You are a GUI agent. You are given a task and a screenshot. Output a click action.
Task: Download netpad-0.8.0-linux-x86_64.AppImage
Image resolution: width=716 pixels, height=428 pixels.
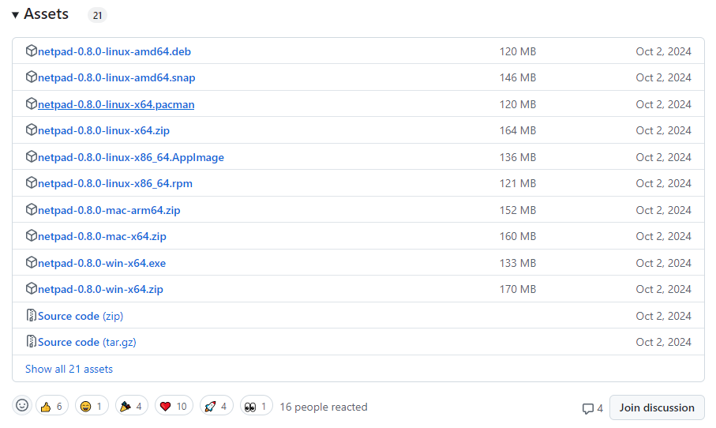(x=131, y=158)
